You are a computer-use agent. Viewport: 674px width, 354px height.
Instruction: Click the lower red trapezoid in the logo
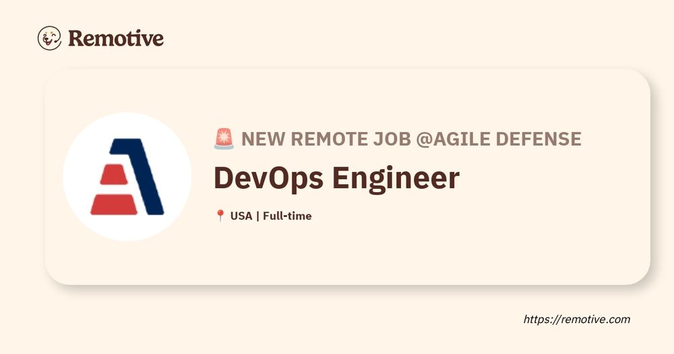click(x=113, y=204)
